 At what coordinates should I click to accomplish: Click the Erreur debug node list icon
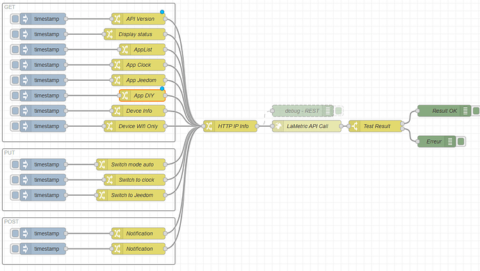(x=450, y=141)
